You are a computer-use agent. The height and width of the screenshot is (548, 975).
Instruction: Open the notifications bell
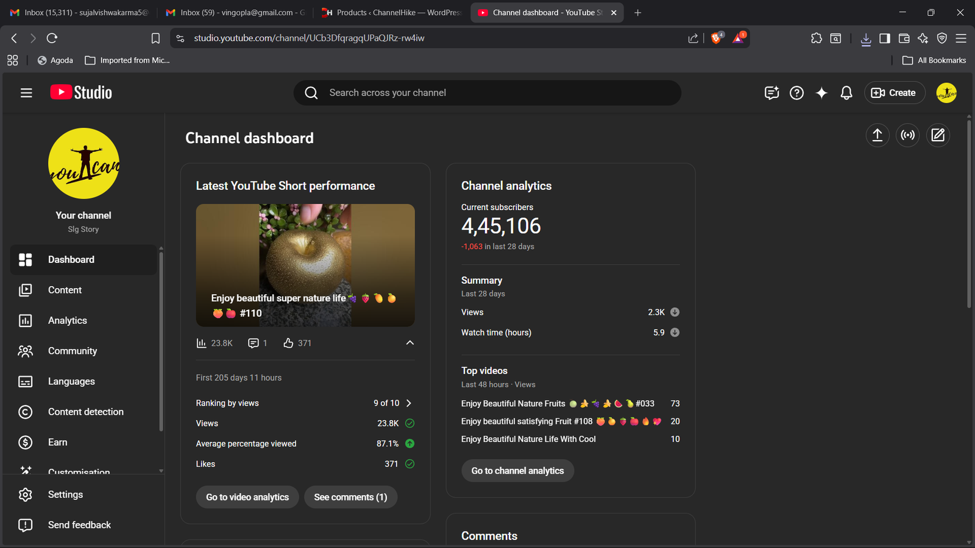click(x=846, y=93)
